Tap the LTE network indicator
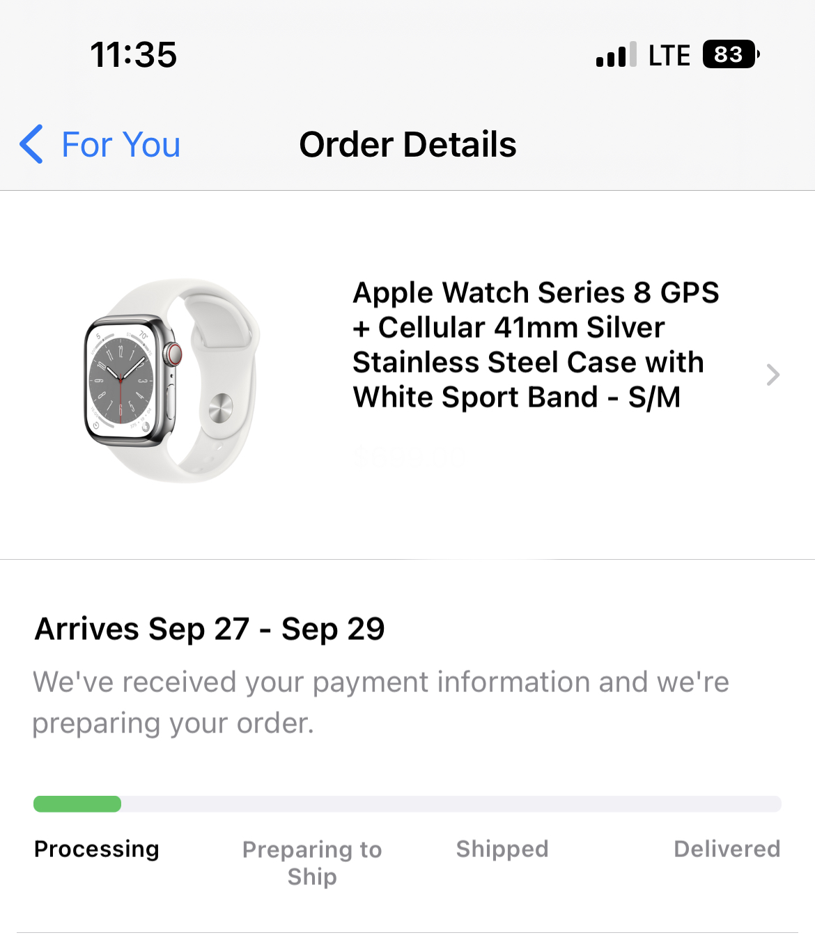Screen dimensions: 815x942 tap(669, 55)
